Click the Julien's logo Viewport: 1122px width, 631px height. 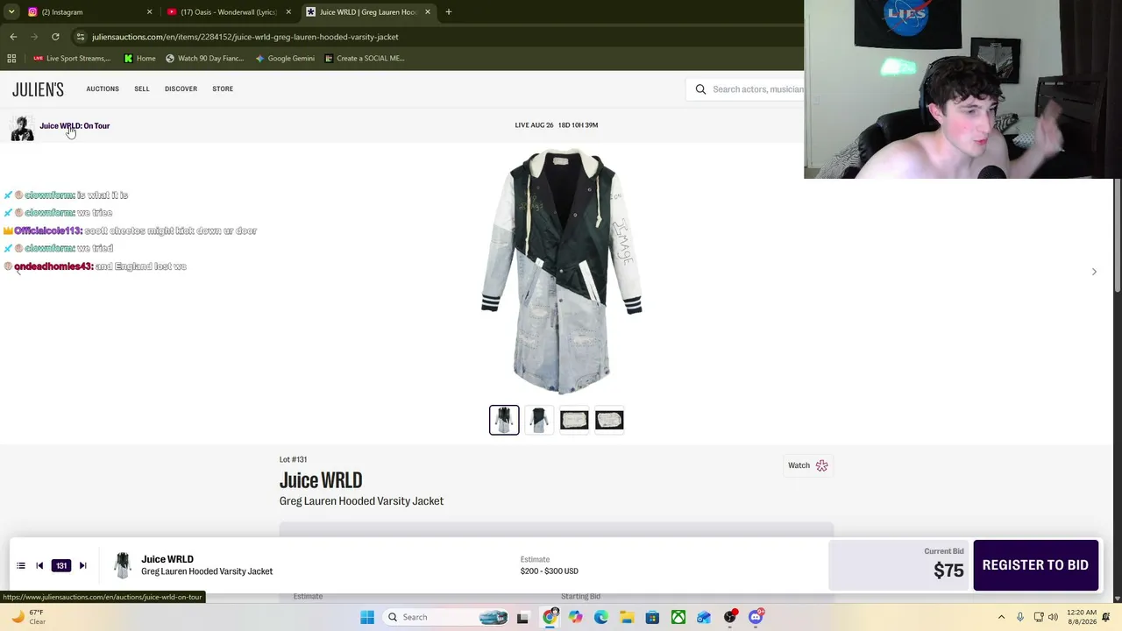tap(38, 89)
